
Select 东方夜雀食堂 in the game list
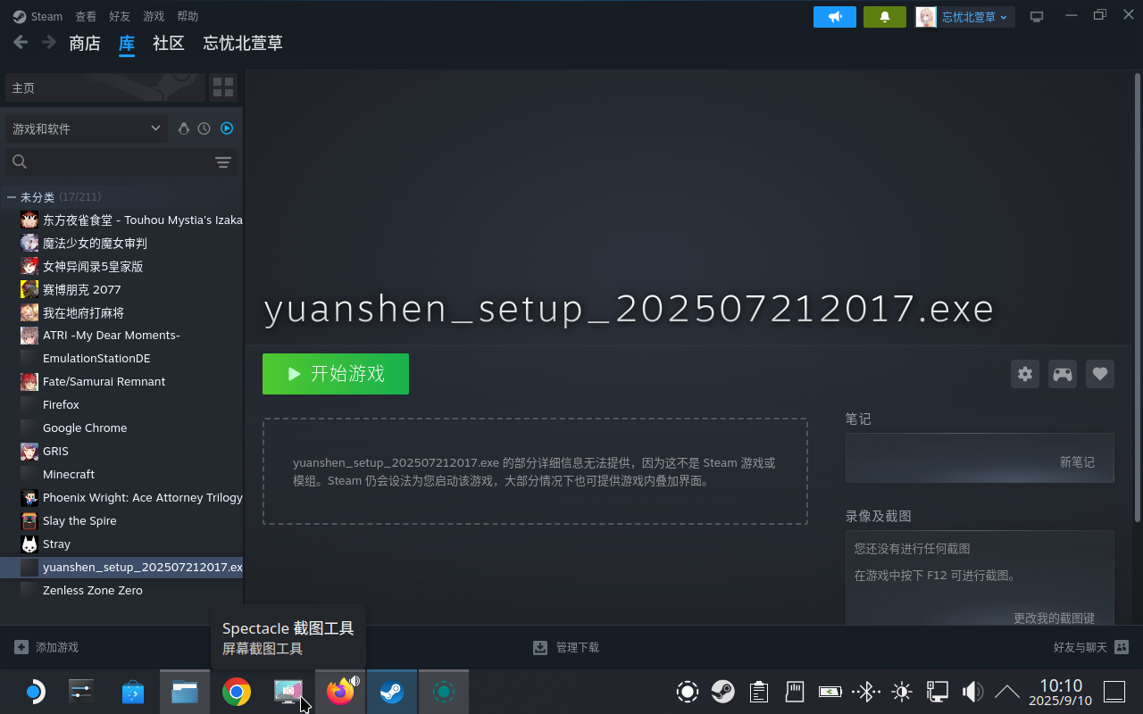point(123,220)
